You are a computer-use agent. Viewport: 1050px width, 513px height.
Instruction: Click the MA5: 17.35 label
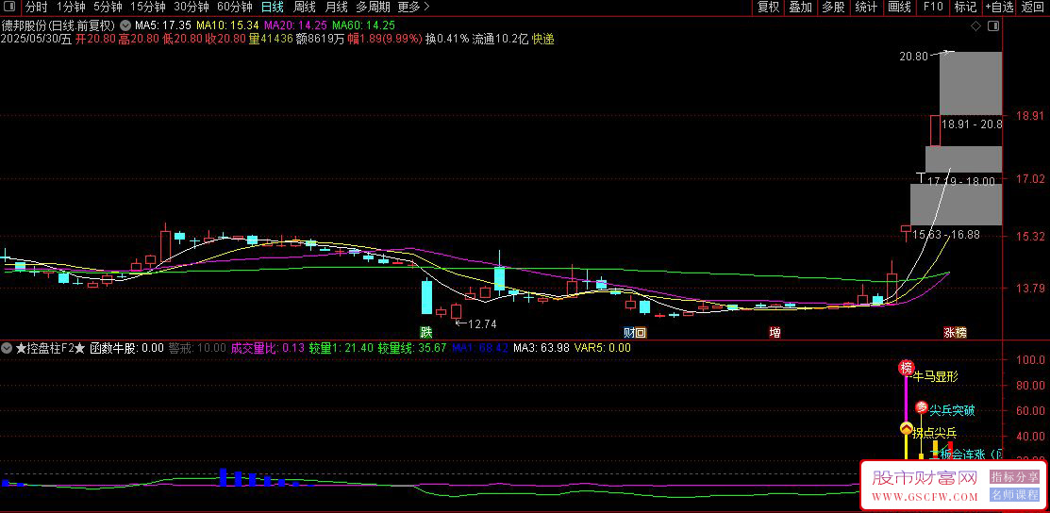[x=163, y=25]
